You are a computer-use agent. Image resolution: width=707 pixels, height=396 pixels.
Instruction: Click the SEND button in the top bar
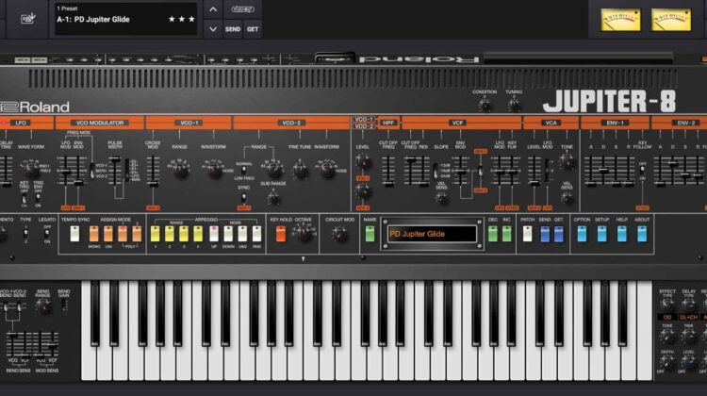[x=233, y=29]
